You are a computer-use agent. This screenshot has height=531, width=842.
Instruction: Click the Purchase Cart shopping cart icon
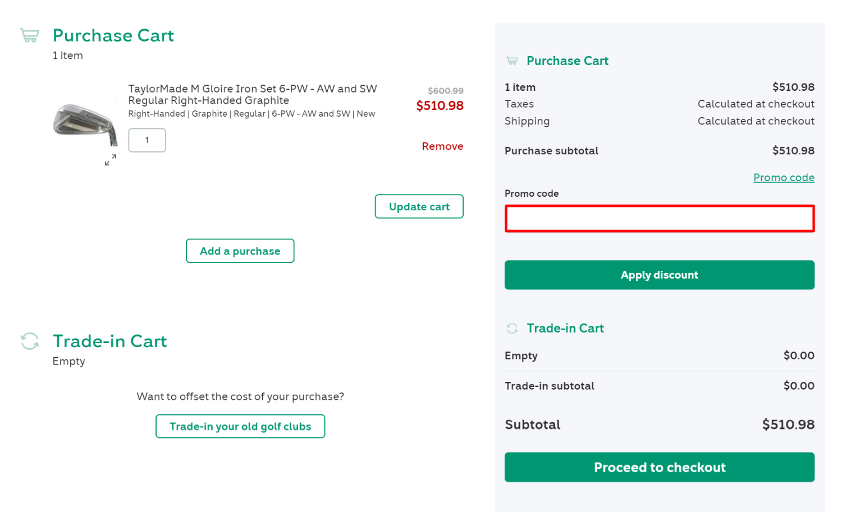[x=29, y=35]
